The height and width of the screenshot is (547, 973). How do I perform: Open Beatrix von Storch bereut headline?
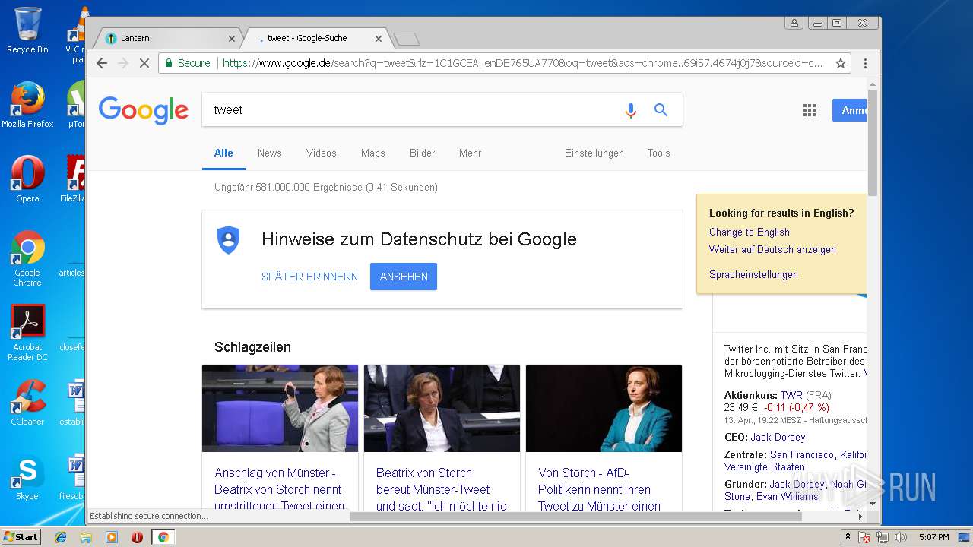[441, 489]
